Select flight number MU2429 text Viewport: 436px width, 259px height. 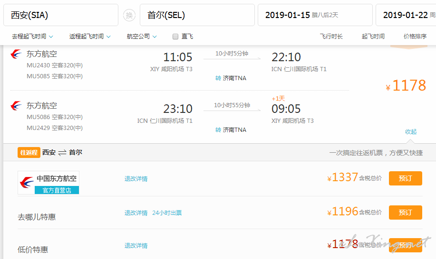coord(38,128)
